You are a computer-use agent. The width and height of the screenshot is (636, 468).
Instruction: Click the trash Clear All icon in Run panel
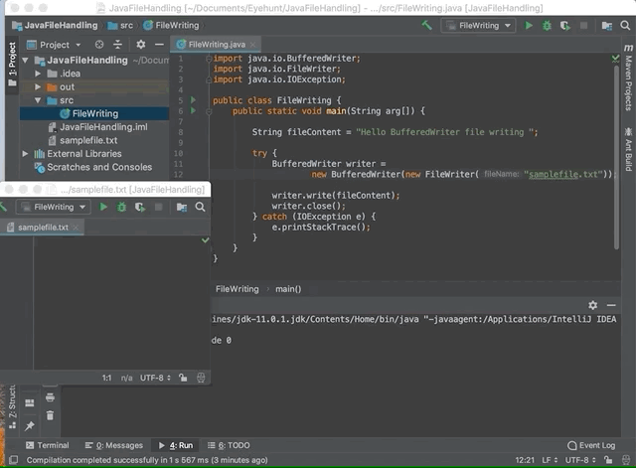tap(50, 415)
